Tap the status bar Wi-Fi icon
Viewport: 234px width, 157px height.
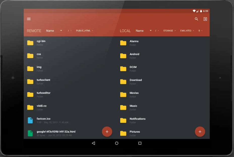coord(194,11)
